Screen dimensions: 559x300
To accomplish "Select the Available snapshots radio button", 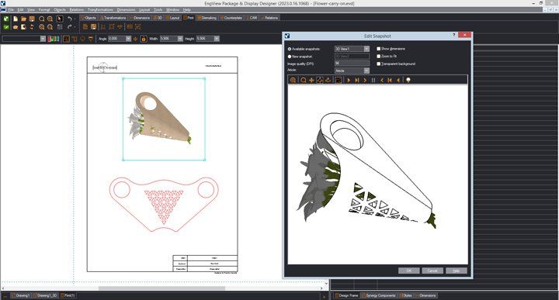I will (x=290, y=49).
